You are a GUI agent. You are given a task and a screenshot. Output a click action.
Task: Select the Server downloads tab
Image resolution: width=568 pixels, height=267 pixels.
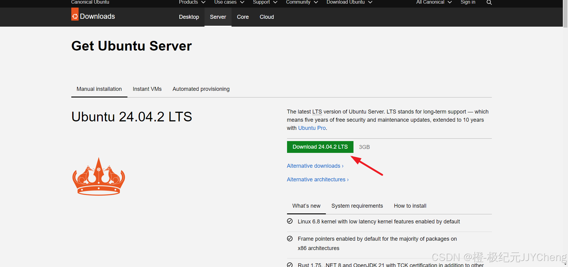coord(218,17)
